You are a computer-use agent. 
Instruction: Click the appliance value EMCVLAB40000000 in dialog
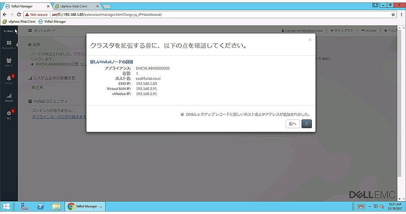coord(153,68)
